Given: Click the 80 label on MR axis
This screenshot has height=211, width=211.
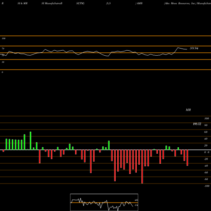Looking at the screenshot, I should point(206,125).
